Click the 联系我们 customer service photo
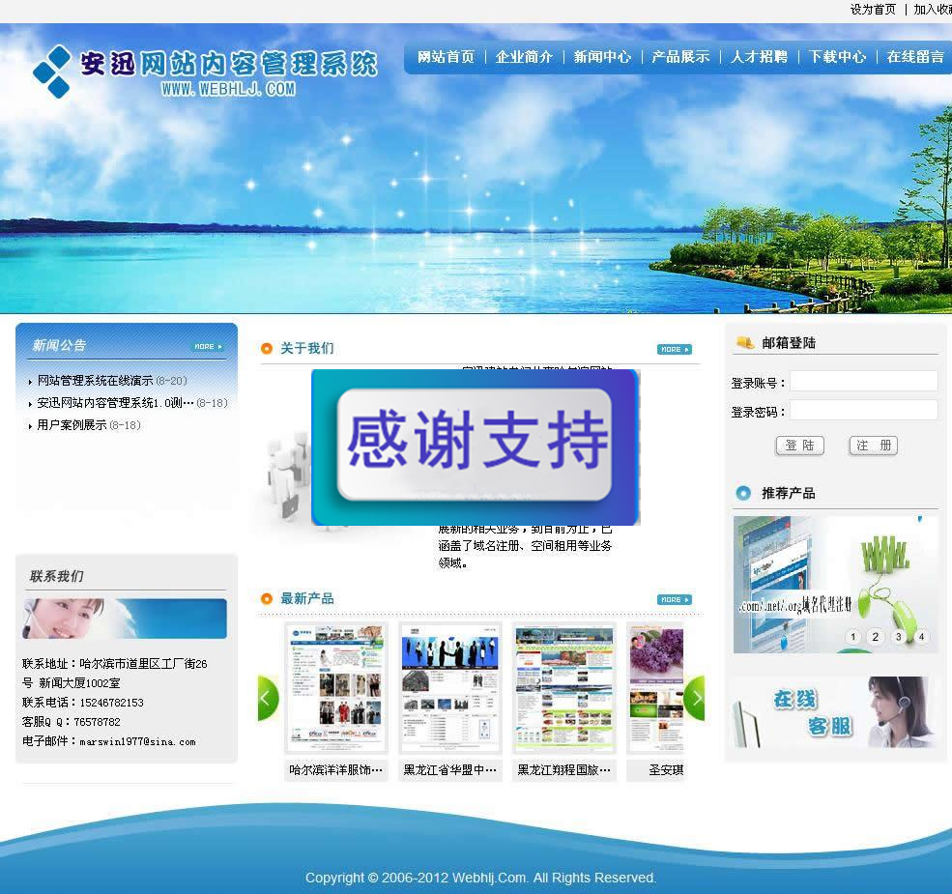 (125, 619)
